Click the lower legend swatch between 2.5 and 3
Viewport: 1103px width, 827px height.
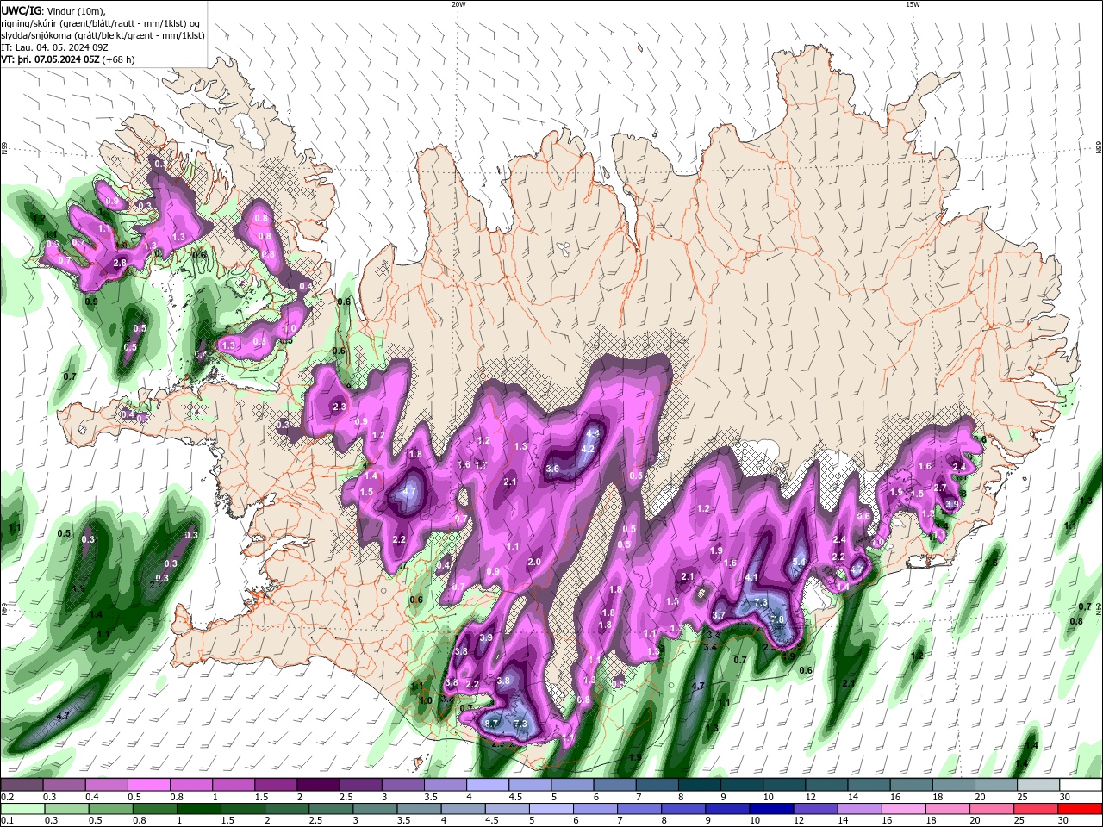331,809
